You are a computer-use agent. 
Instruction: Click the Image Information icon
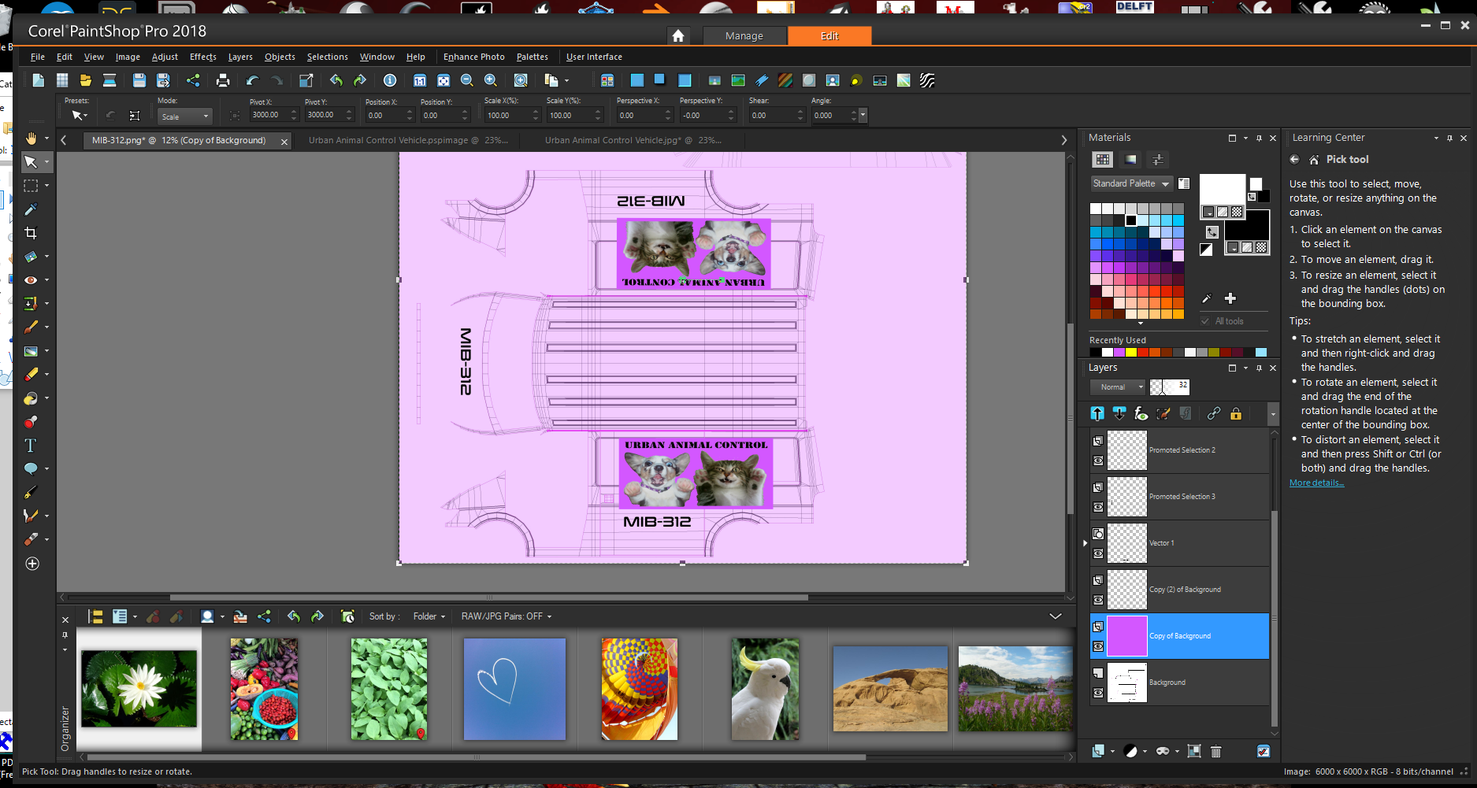click(x=390, y=80)
